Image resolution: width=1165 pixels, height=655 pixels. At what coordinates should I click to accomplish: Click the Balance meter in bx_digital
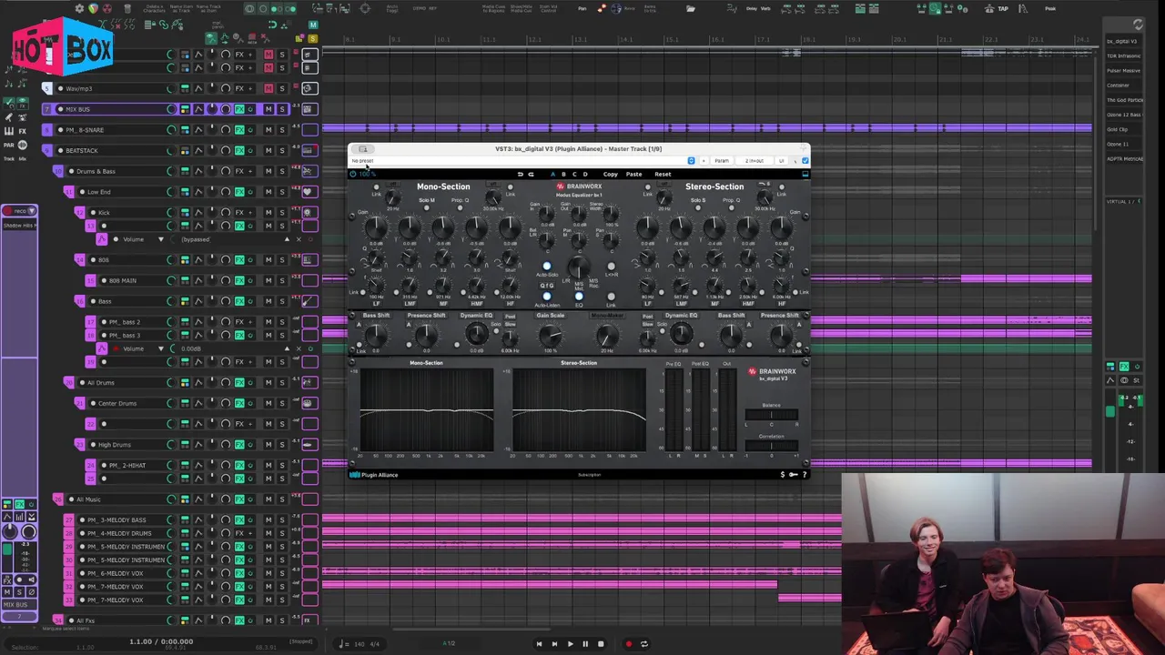[772, 415]
